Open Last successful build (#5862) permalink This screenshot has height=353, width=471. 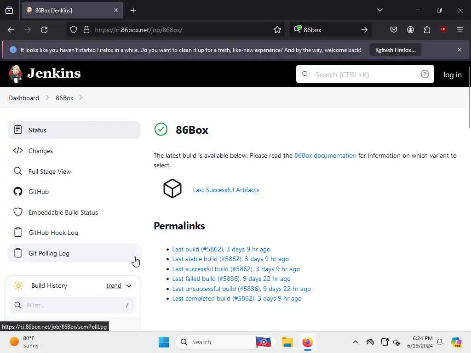click(236, 269)
